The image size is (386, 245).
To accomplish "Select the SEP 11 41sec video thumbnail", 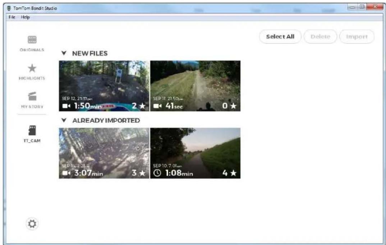I will (x=195, y=86).
